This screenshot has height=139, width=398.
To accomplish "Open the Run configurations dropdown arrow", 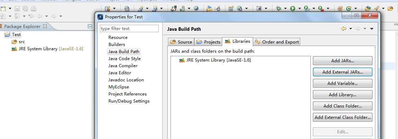I will 299,8.
